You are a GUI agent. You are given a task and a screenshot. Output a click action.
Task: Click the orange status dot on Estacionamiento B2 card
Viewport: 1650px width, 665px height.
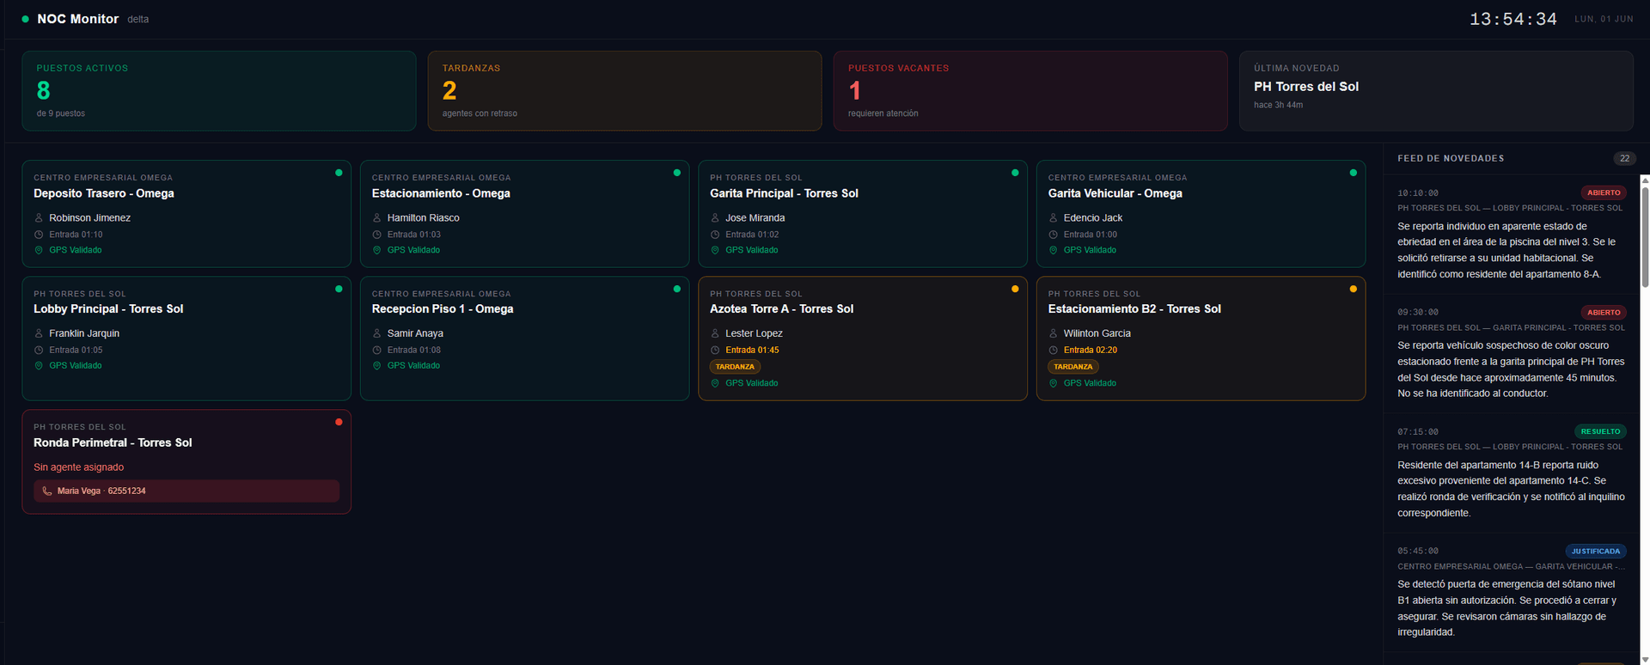(x=1354, y=289)
